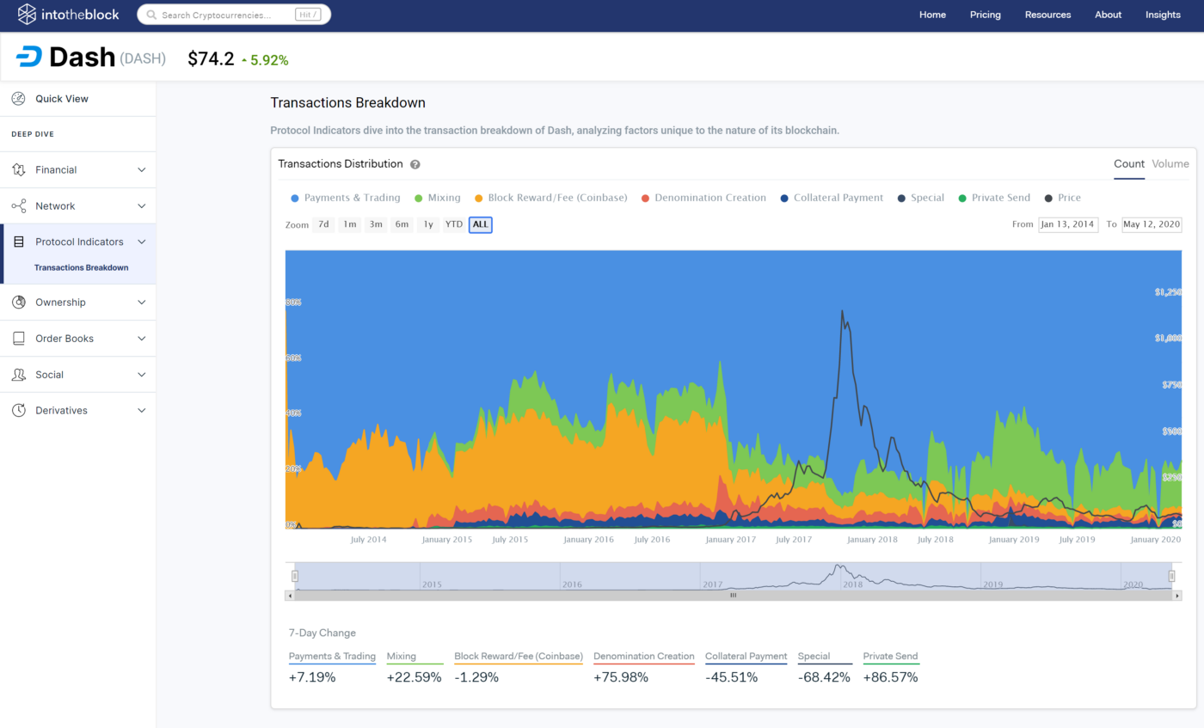Click the To date field
The image size is (1204, 728).
point(1152,224)
